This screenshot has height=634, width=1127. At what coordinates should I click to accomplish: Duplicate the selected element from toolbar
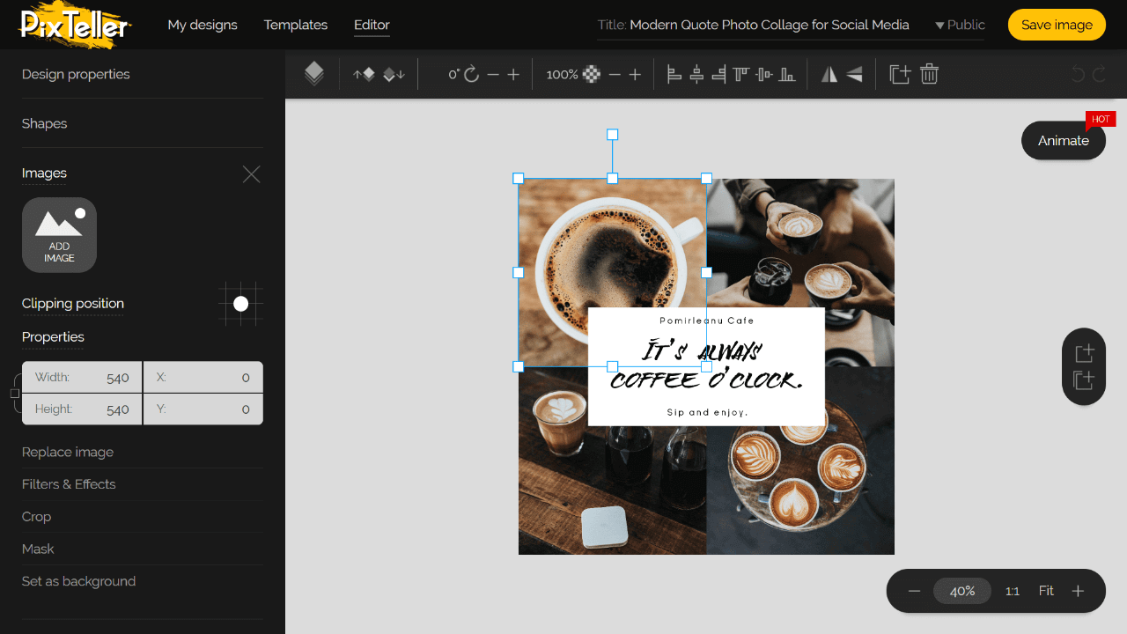click(900, 74)
